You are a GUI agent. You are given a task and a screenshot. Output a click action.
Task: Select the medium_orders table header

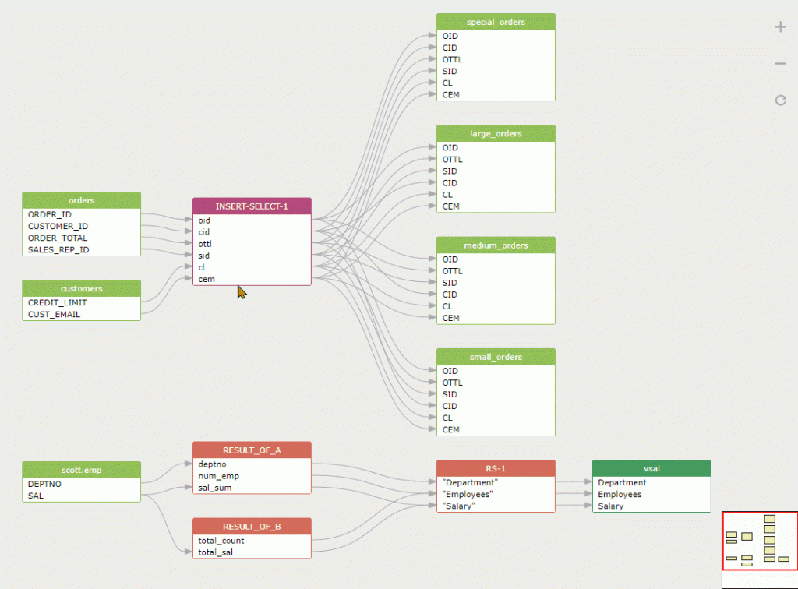[496, 245]
